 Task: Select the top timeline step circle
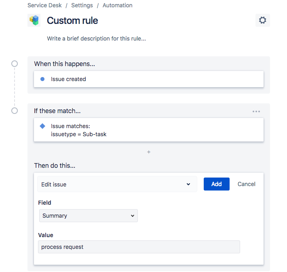point(15,64)
